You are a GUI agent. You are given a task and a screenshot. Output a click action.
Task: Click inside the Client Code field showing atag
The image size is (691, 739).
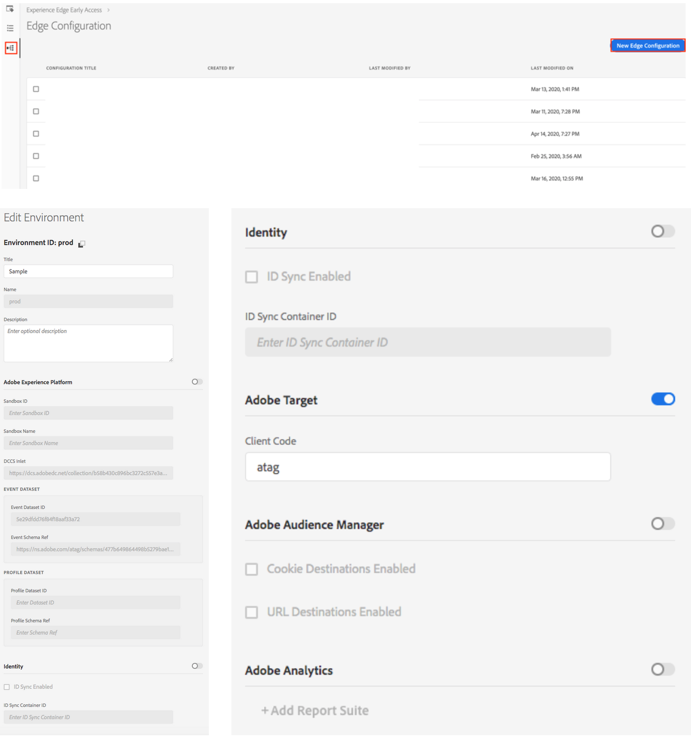(x=427, y=466)
